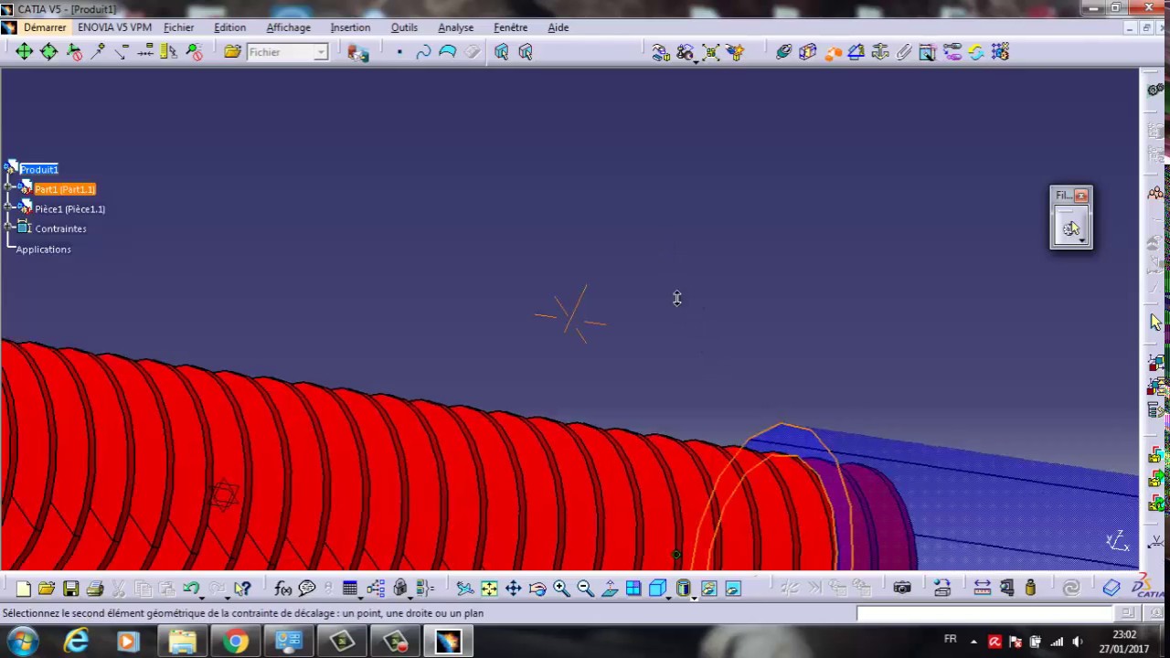The image size is (1170, 658).
Task: Open the Outils menu
Action: coord(404,27)
